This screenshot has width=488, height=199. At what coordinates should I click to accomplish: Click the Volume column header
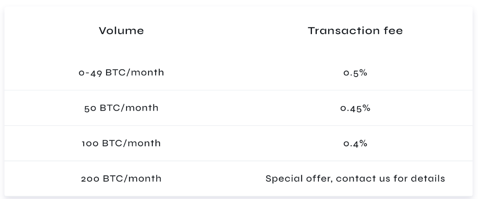(121, 31)
